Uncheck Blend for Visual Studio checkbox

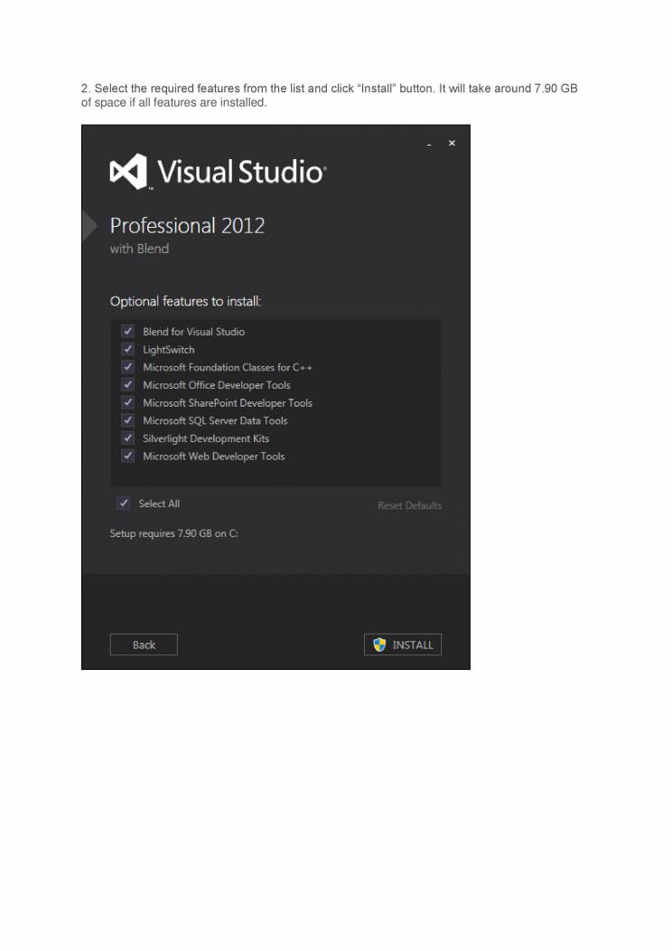[x=128, y=331]
